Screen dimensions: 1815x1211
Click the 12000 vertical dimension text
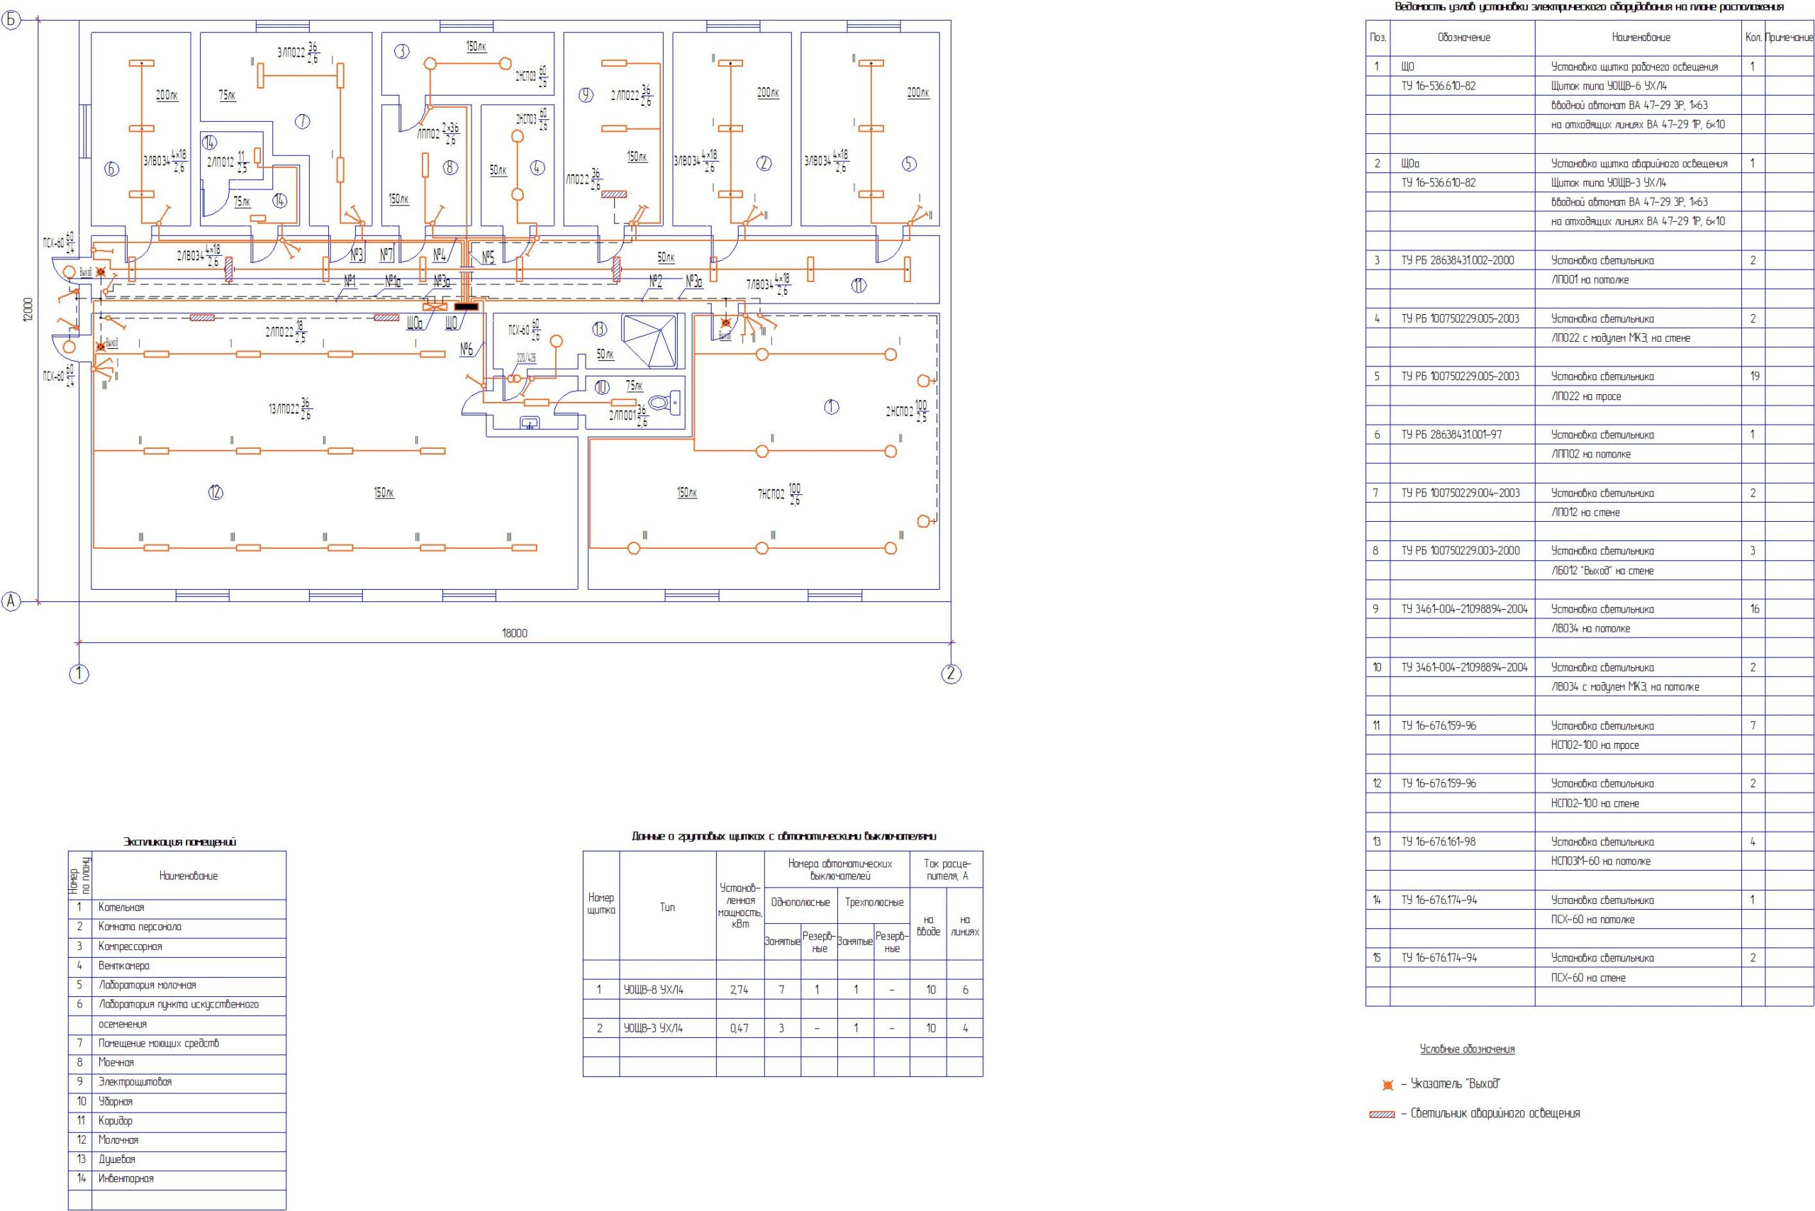coord(28,309)
